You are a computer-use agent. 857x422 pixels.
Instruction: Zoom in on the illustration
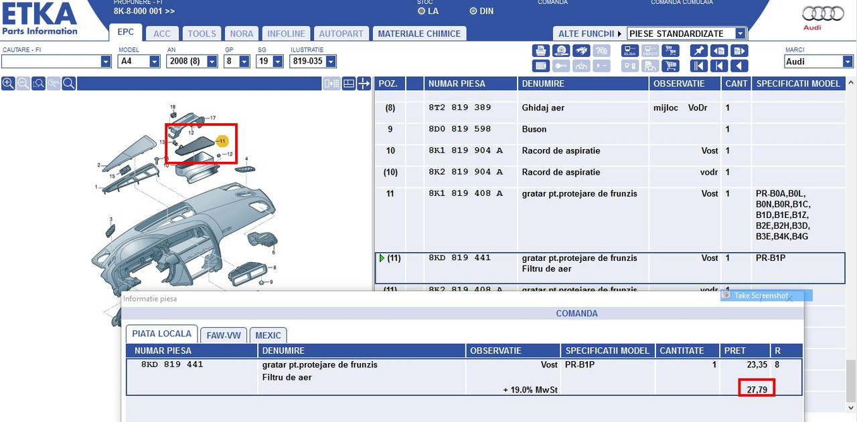pos(8,84)
